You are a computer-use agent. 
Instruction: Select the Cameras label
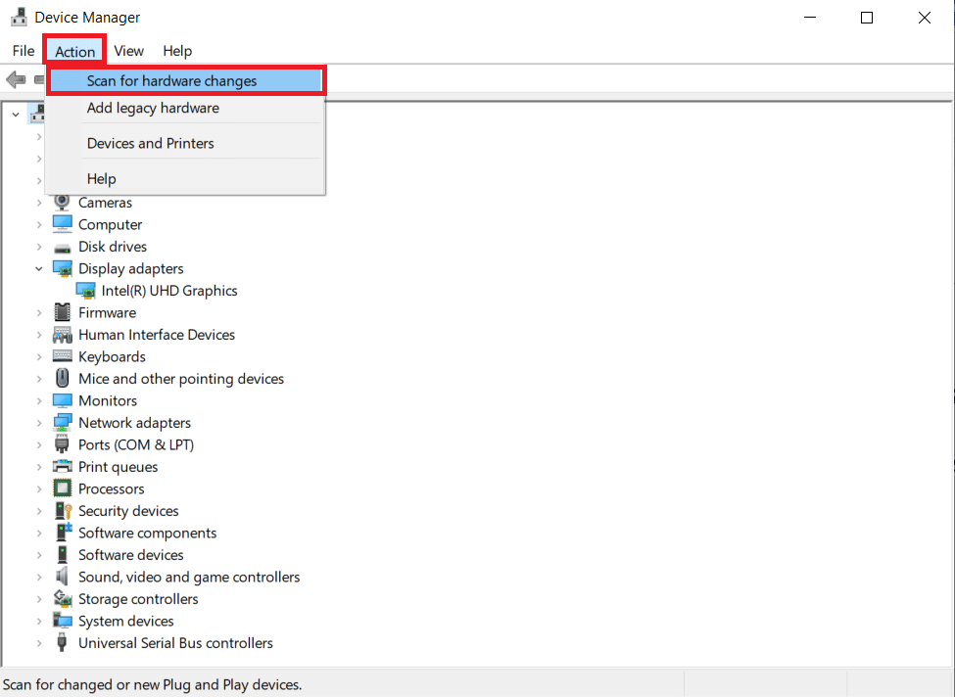click(x=106, y=203)
